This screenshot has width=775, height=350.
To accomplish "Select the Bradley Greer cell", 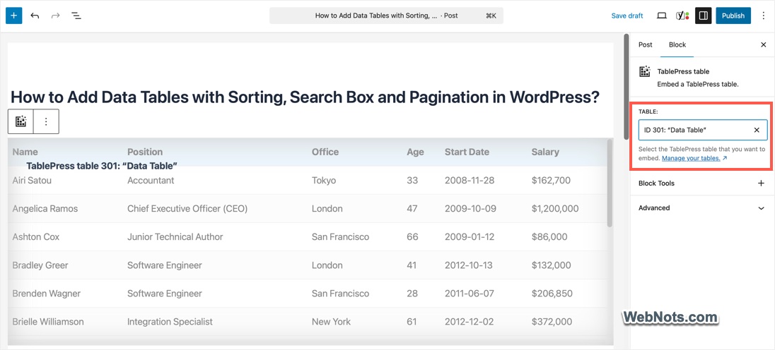I will click(x=40, y=265).
